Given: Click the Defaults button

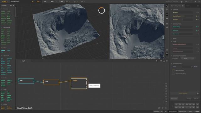Looking at the screenshot, I should (x=196, y=99).
